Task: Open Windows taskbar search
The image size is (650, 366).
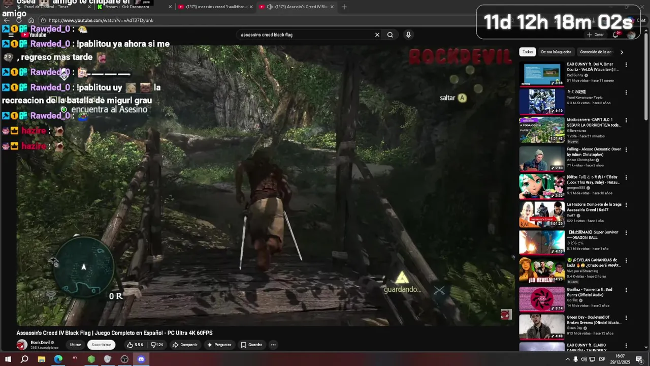Action: click(x=24, y=359)
